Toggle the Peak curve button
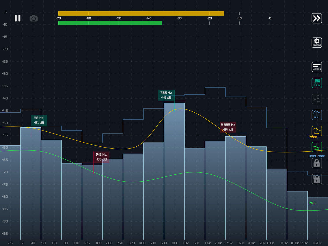 pos(317,131)
